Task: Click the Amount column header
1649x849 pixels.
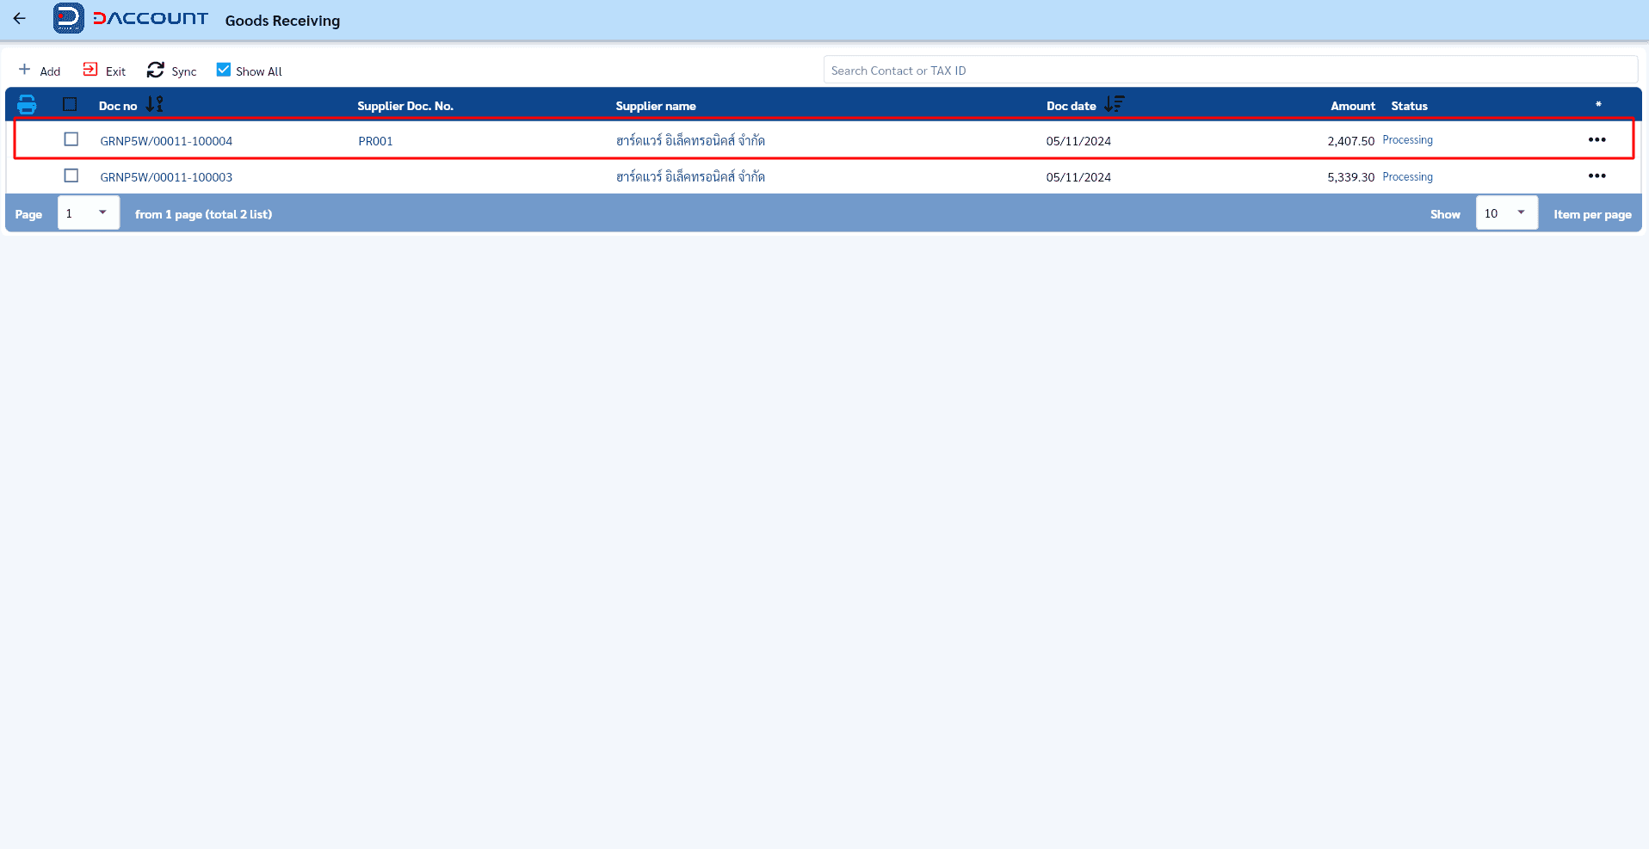Action: pos(1353,106)
